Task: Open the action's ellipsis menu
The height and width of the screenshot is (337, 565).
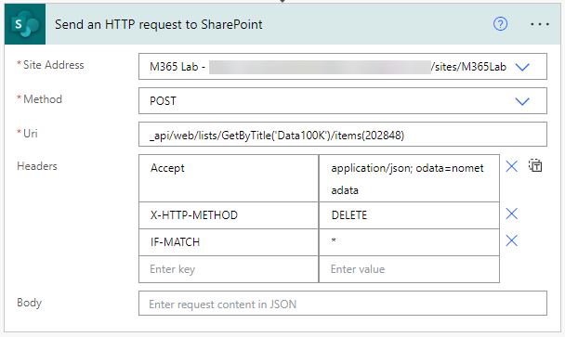Action: [x=539, y=24]
